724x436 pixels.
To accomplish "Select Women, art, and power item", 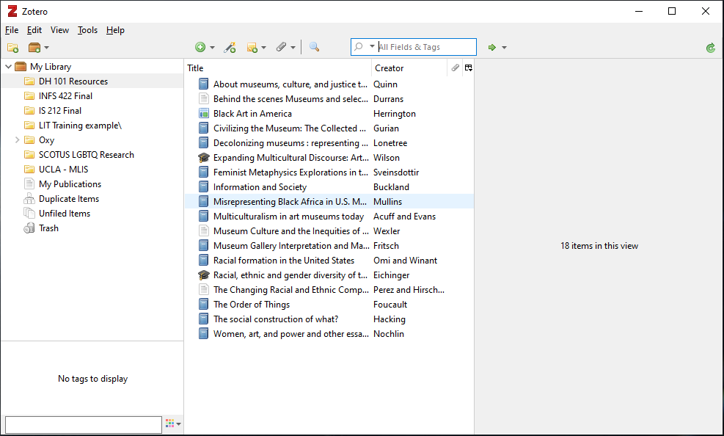I will (x=329, y=334).
